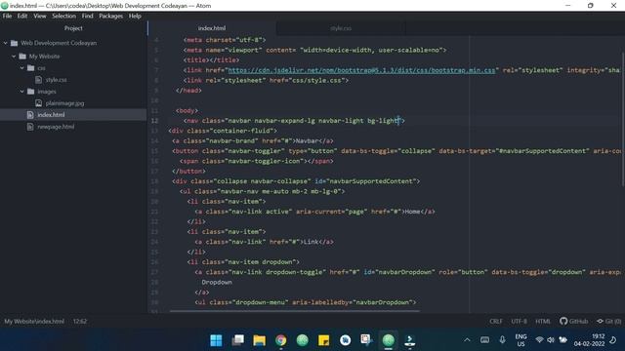This screenshot has height=351, width=625.
Task: Click the newpage.html file icon
Action: [x=30, y=127]
